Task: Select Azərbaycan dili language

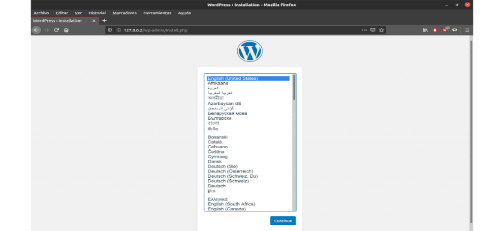Action: [x=250, y=103]
